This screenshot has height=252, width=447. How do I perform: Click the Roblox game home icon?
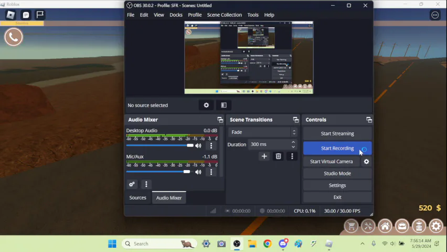pos(385,226)
